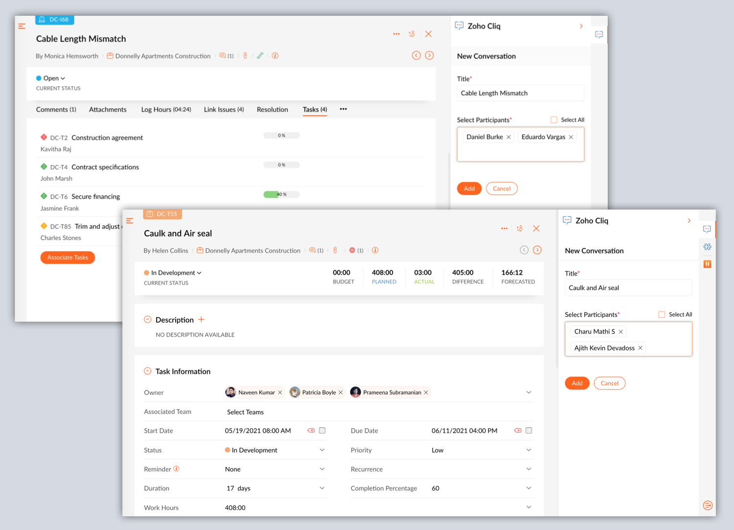
Task: Go to next task using right arrow
Action: tap(537, 250)
